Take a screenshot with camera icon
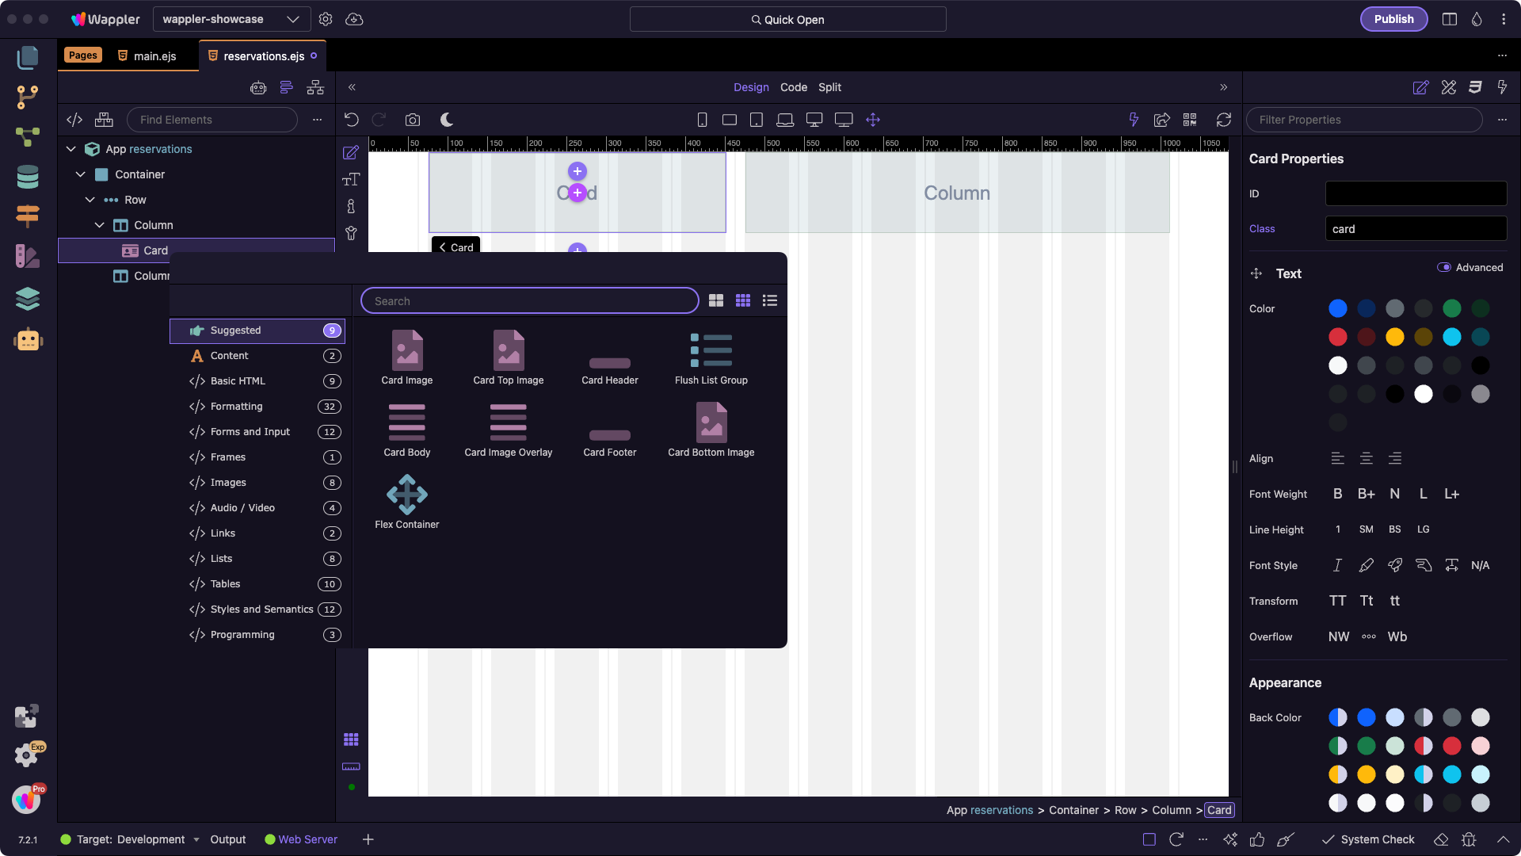This screenshot has width=1521, height=856. click(x=413, y=120)
